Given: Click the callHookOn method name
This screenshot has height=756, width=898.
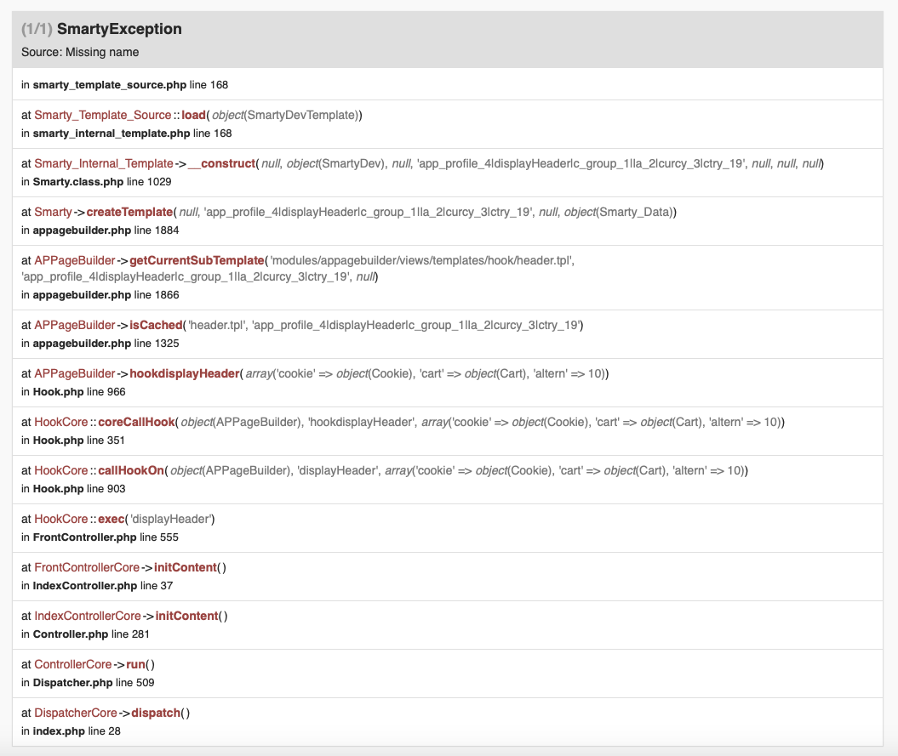Looking at the screenshot, I should coord(131,470).
